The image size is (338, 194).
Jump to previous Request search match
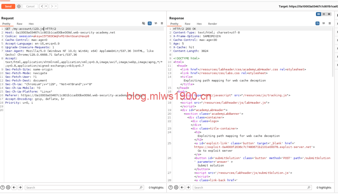pyautogui.click(x=14, y=187)
